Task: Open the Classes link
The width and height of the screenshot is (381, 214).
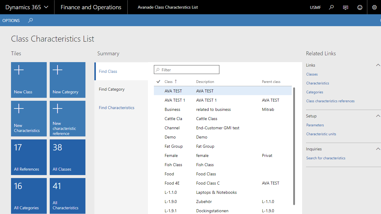Action: coord(312,74)
